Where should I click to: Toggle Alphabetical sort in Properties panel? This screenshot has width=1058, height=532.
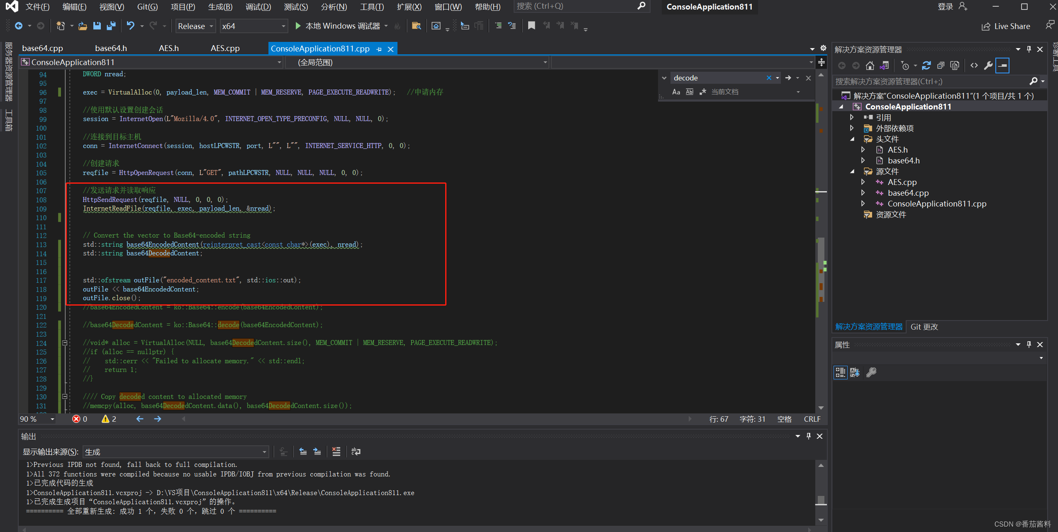(x=855, y=372)
